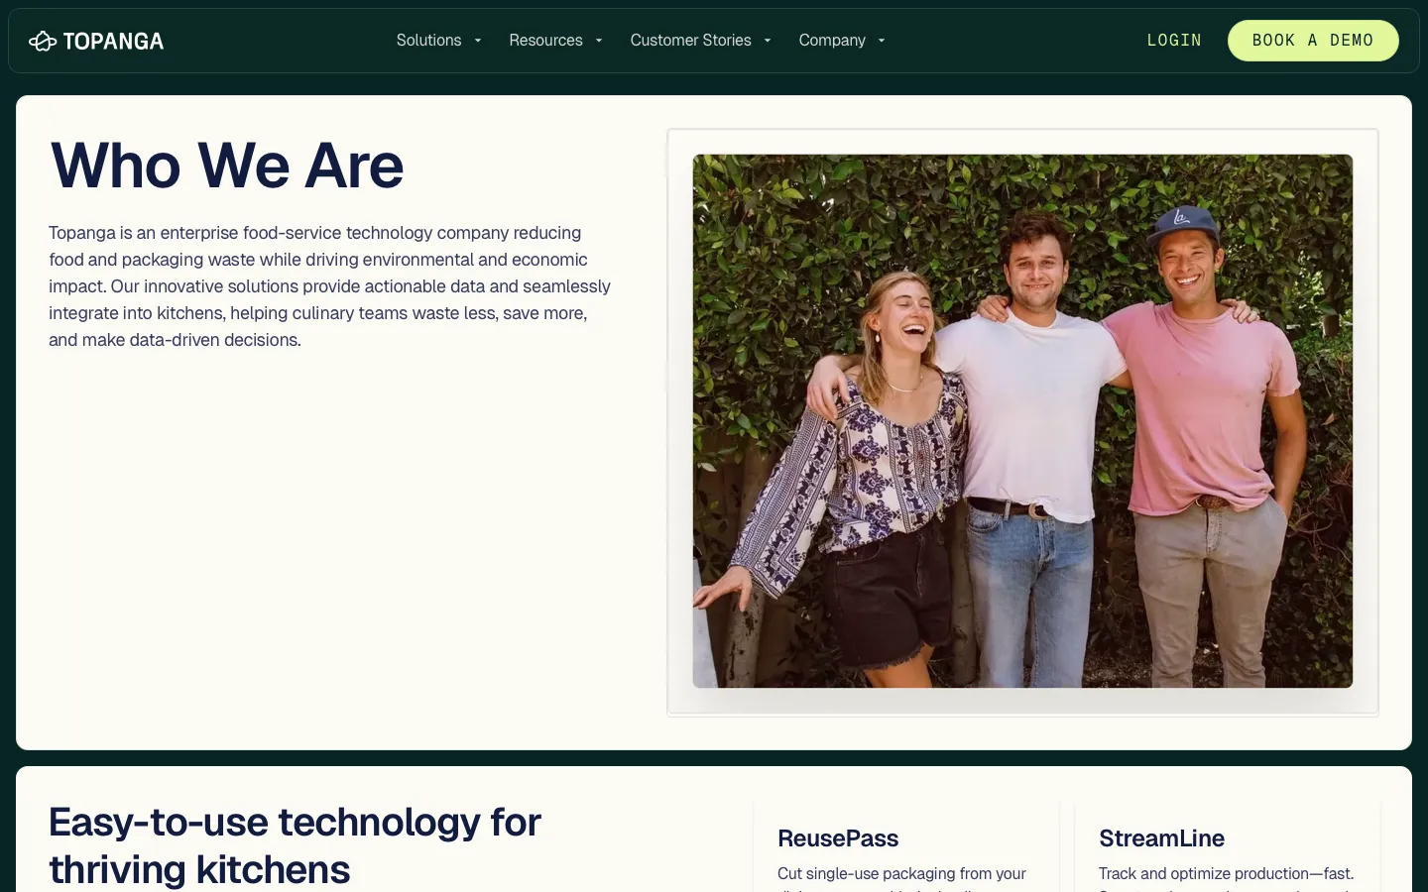Click the Book a Demo button
Screen dimensions: 1428x892
click(1313, 41)
